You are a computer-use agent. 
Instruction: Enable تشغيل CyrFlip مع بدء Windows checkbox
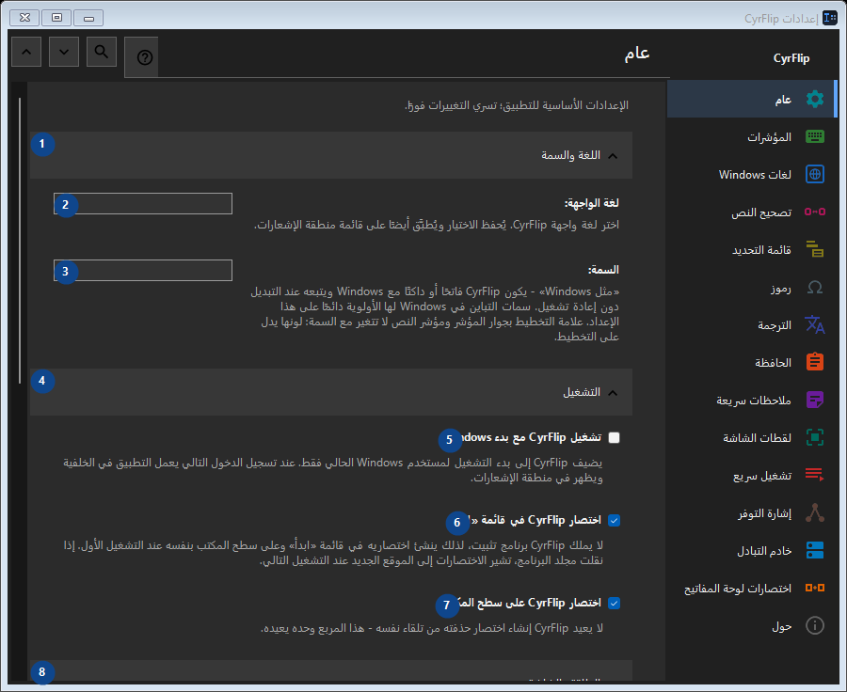pyautogui.click(x=615, y=438)
